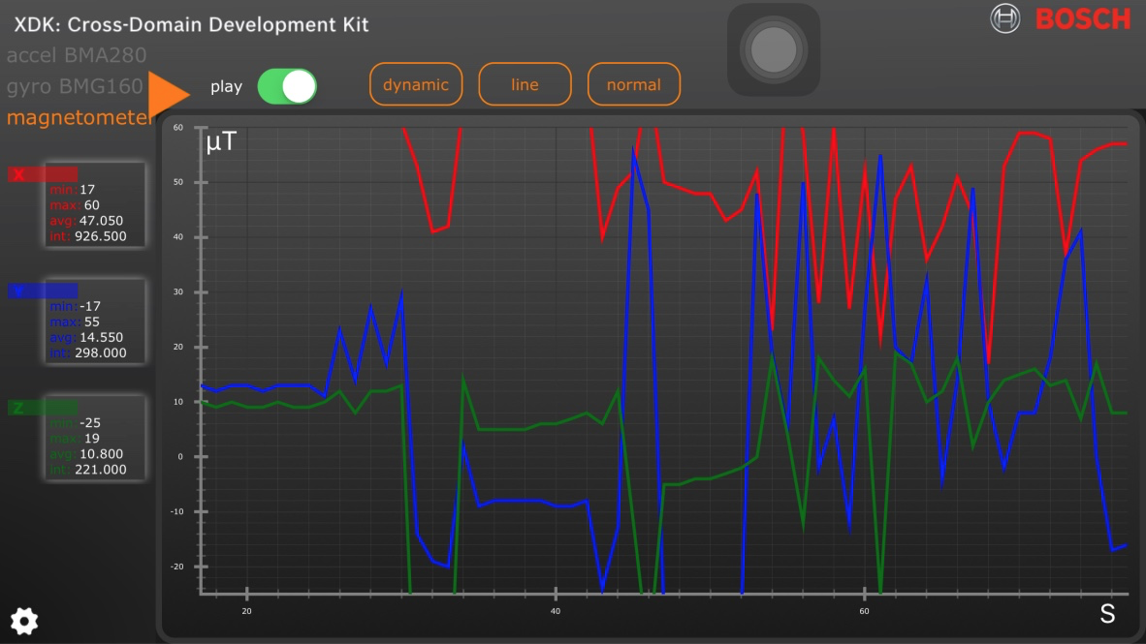Toggle the play switch off
Image resolution: width=1146 pixels, height=644 pixels.
(x=287, y=86)
